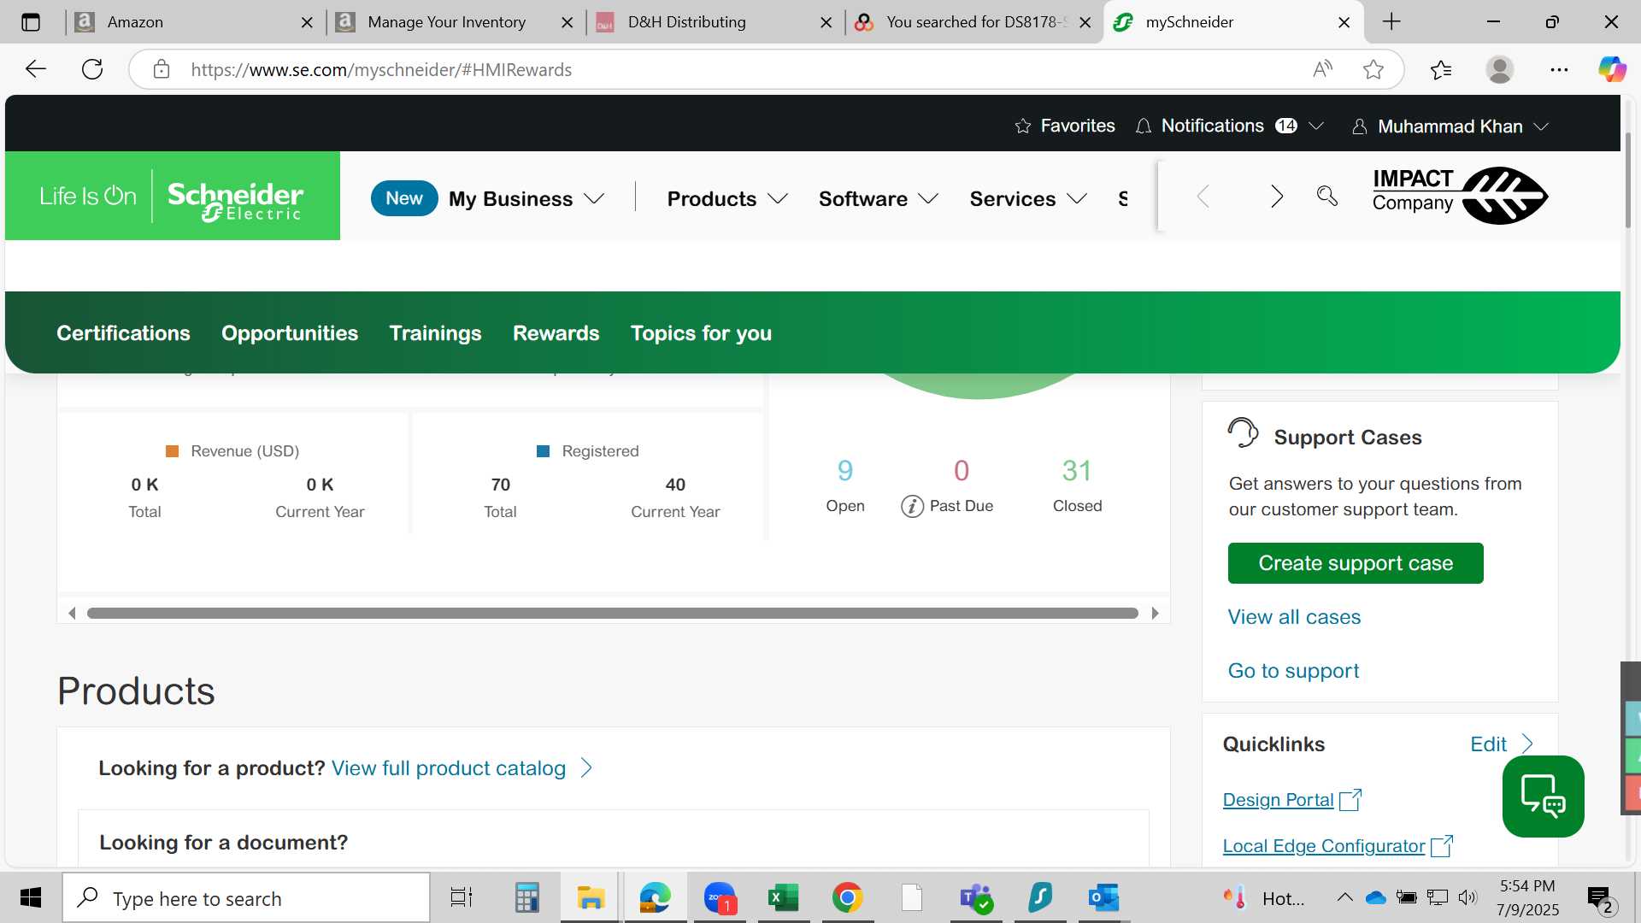Open the browser profile avatar
The width and height of the screenshot is (1641, 923).
pos(1499,69)
